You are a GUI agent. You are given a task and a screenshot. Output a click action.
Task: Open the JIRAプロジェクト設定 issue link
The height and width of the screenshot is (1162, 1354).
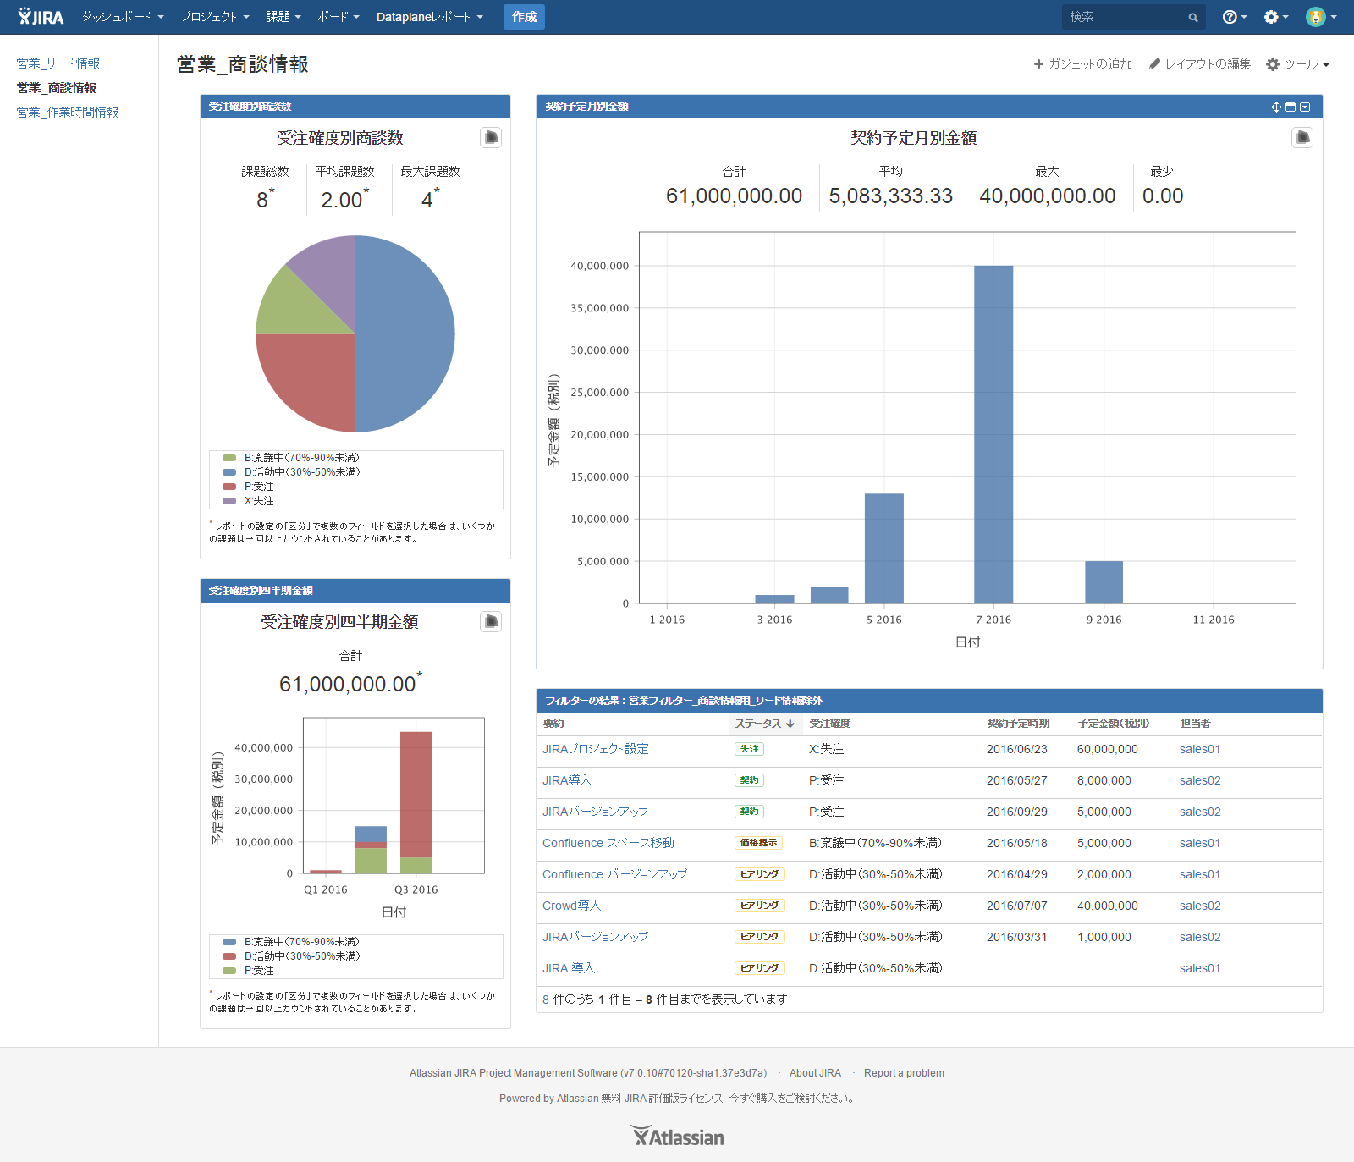click(596, 749)
